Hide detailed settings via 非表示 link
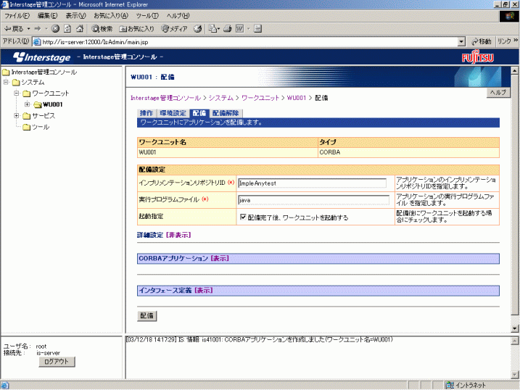Screen dimensions: 520x390 (178, 235)
